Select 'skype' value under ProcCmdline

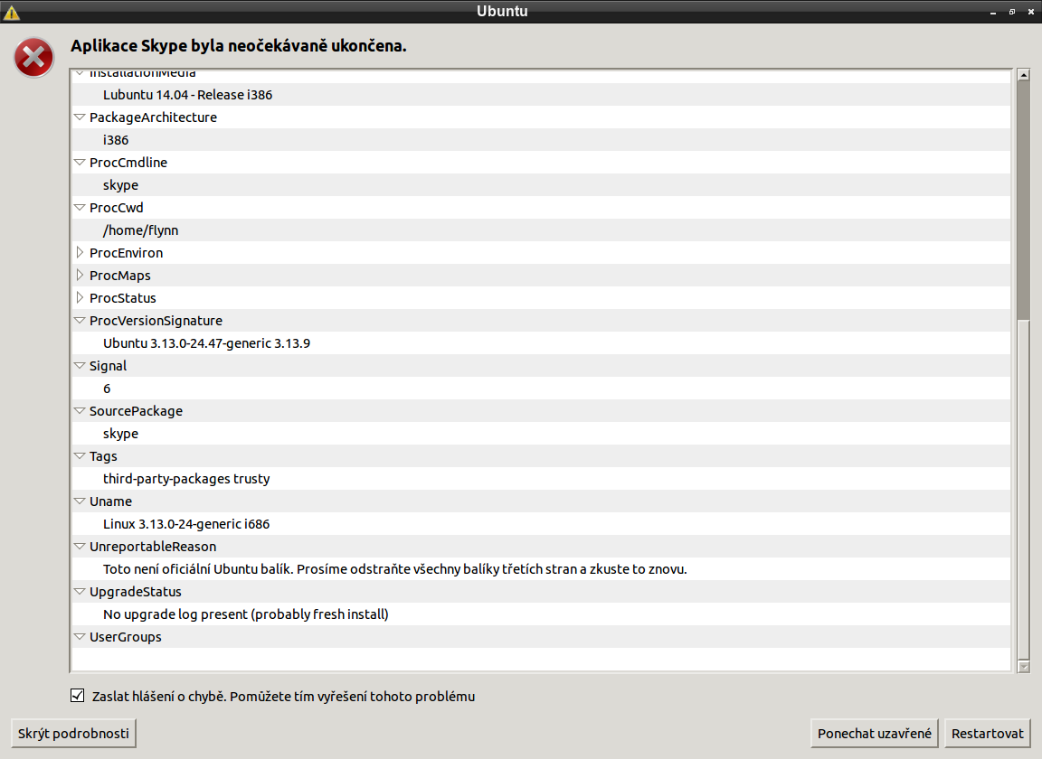point(541,184)
